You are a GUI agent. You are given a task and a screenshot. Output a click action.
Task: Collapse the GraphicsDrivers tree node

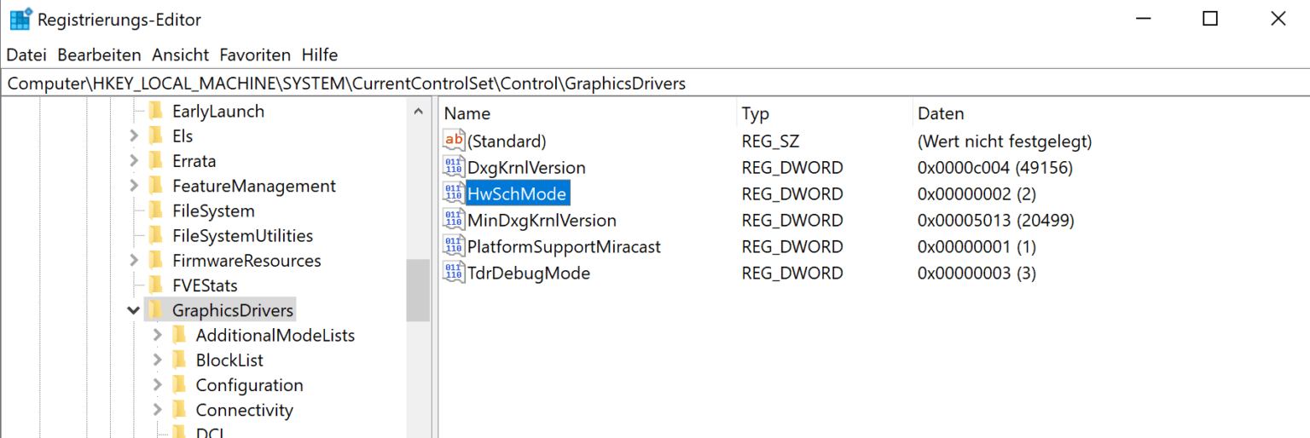(134, 310)
